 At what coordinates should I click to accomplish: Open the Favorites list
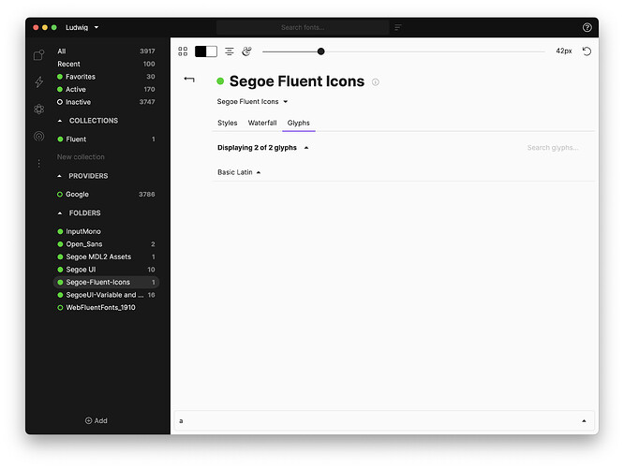[106, 77]
